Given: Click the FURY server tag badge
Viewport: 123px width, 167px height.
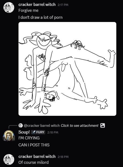Looking at the screenshot, I should click(38, 132).
